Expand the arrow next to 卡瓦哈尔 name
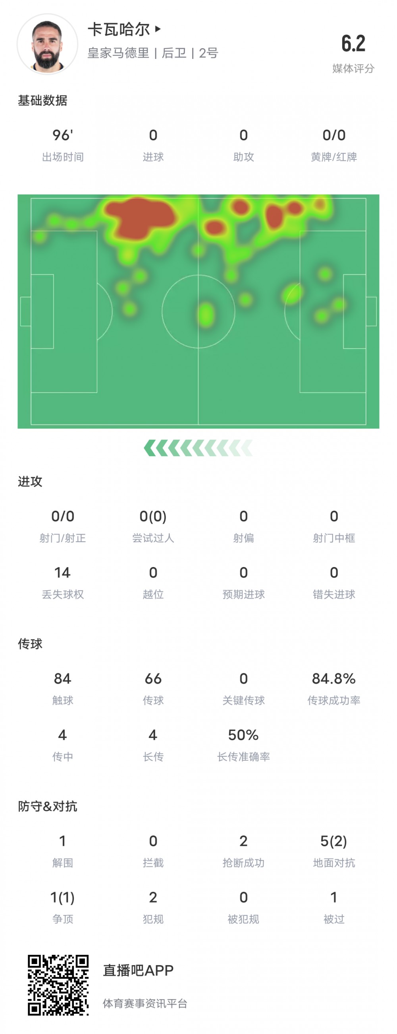The image size is (397, 1034). coord(158,29)
